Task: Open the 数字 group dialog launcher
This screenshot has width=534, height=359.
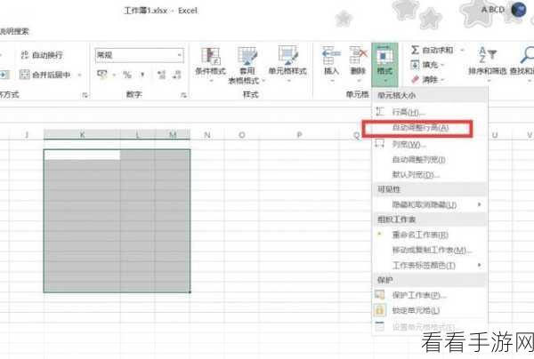Action: tap(183, 95)
